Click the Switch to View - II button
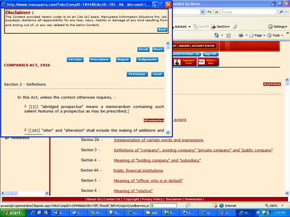This screenshot has width=290, height=217. click(x=187, y=54)
